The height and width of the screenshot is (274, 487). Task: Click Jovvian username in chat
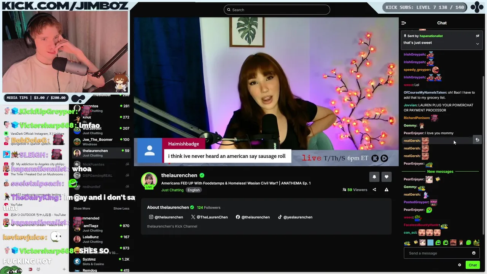[410, 105]
